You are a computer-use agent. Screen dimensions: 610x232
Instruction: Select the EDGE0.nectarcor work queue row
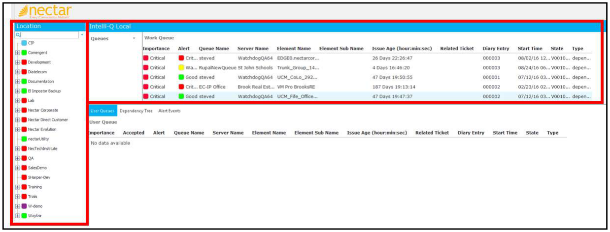367,58
